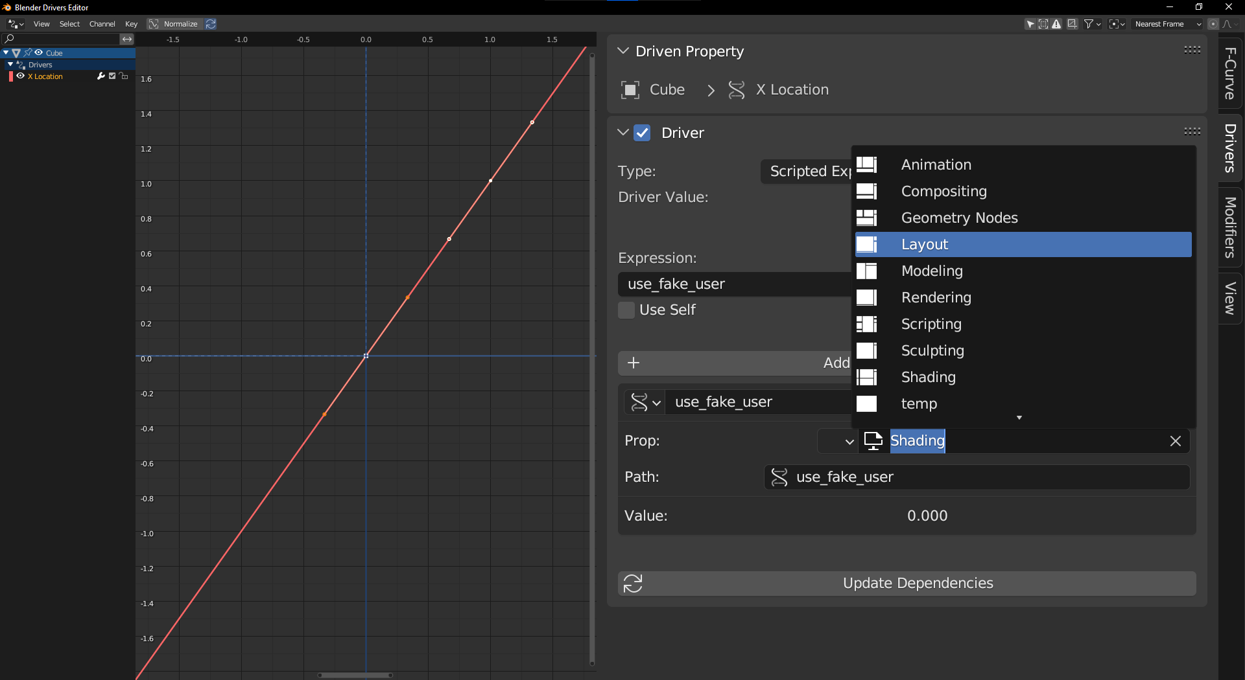The height and width of the screenshot is (680, 1245).
Task: Switch to the Modifiers sidebar tab
Action: (x=1230, y=227)
